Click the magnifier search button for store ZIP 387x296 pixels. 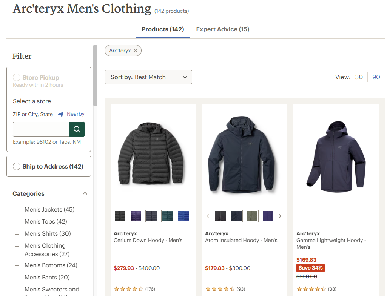pyautogui.click(x=77, y=129)
